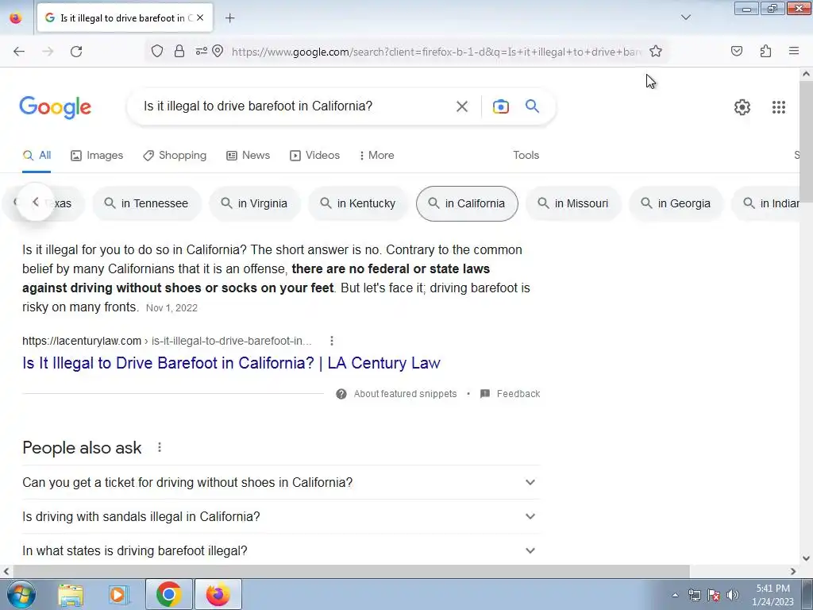The height and width of the screenshot is (610, 813).
Task: Open About featured snippets
Action: point(397,394)
